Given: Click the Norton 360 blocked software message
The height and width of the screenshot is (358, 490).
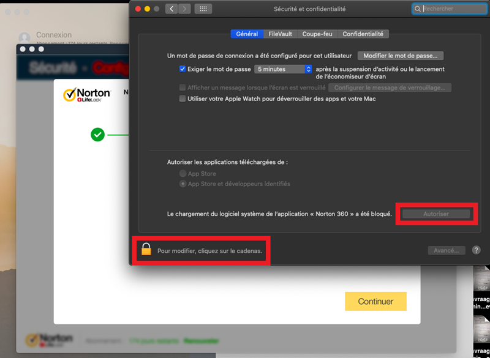Looking at the screenshot, I should click(279, 214).
